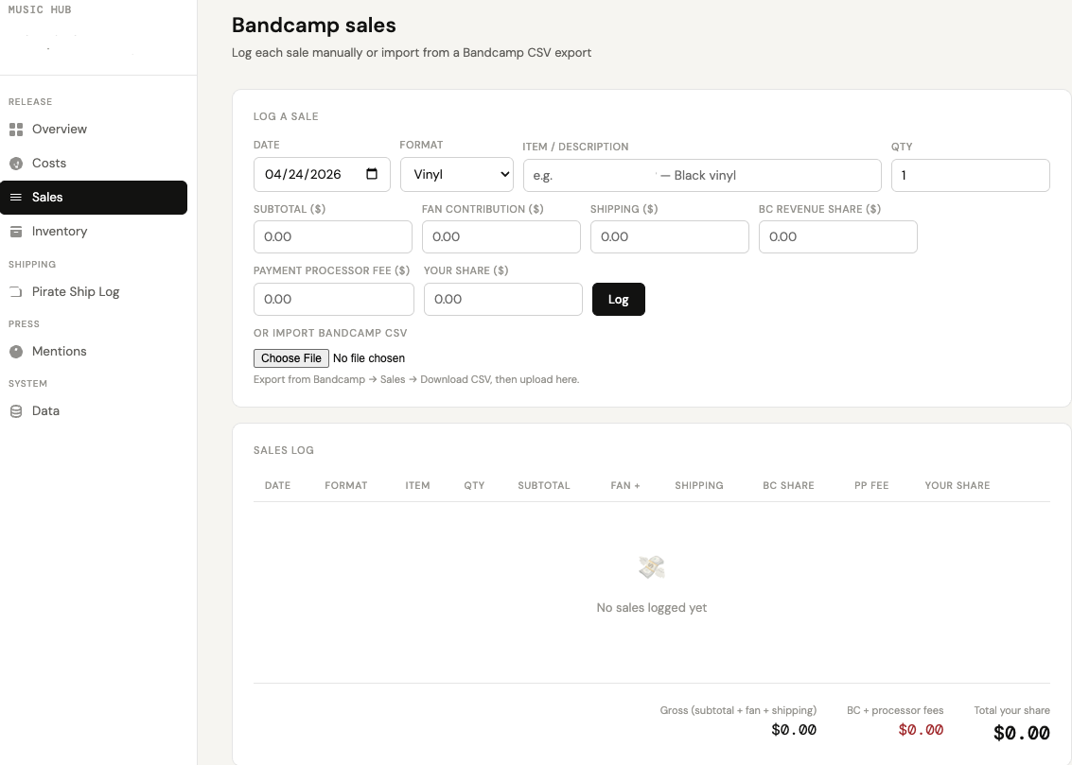
Task: Select Inventory from the Release section
Action: pos(60,231)
